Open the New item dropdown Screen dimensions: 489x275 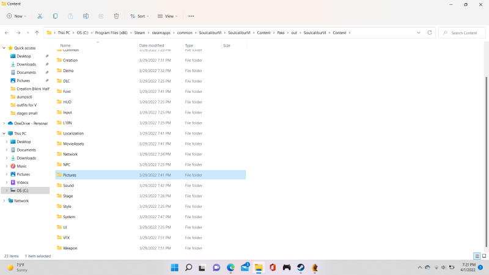click(x=17, y=16)
